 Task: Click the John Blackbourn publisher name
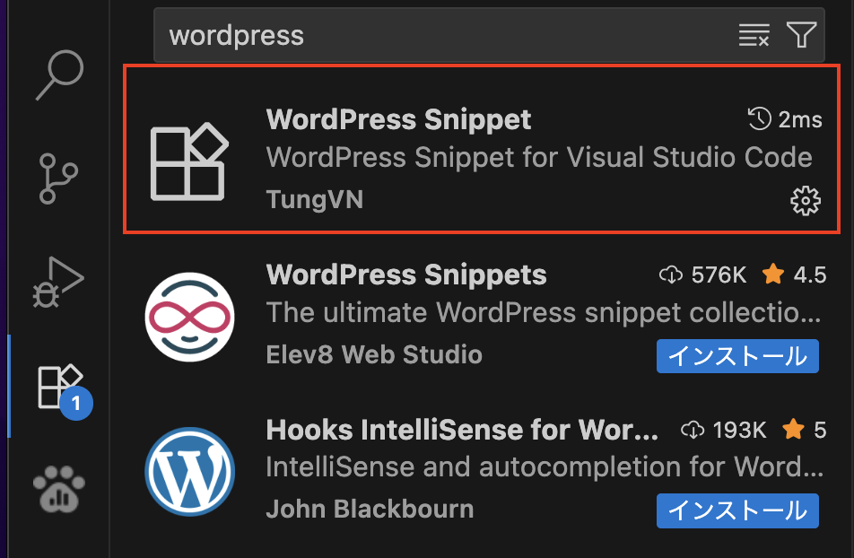tap(370, 510)
